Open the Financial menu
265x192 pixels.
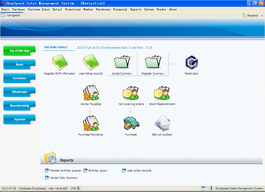click(120, 9)
